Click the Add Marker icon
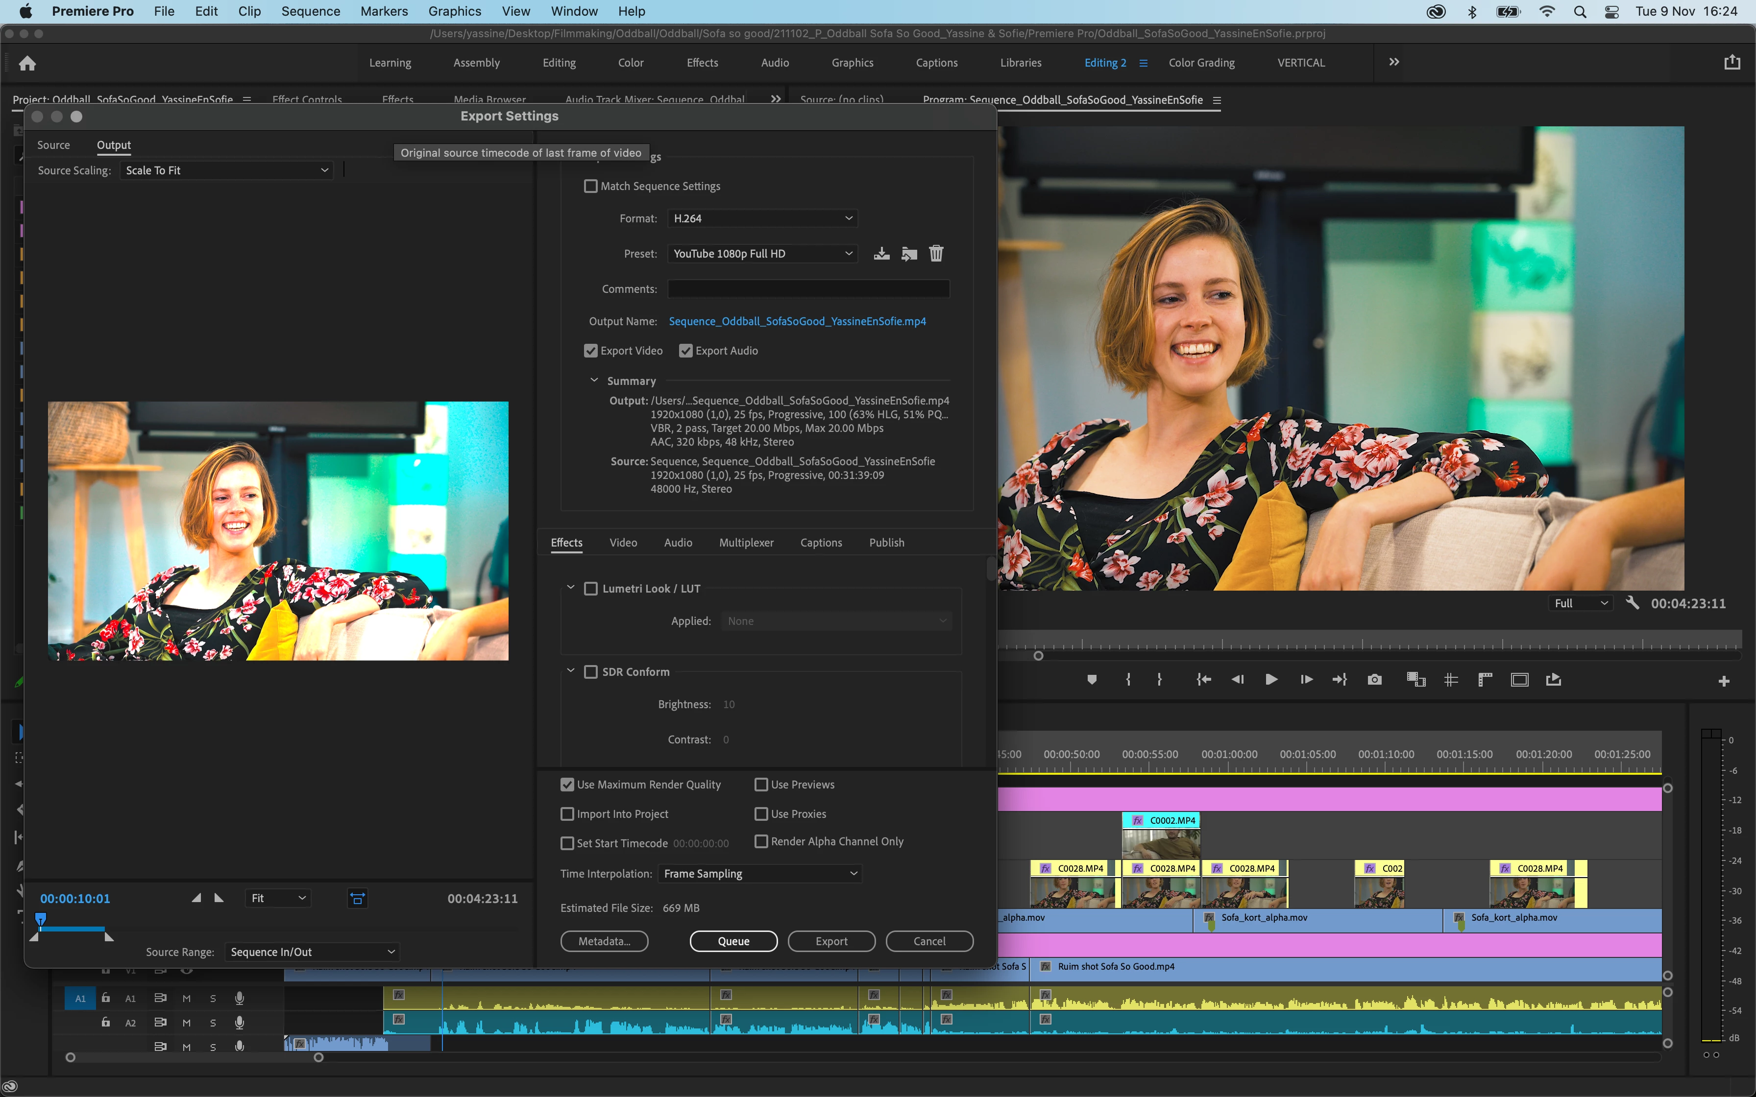Viewport: 1756px width, 1097px height. click(1091, 680)
